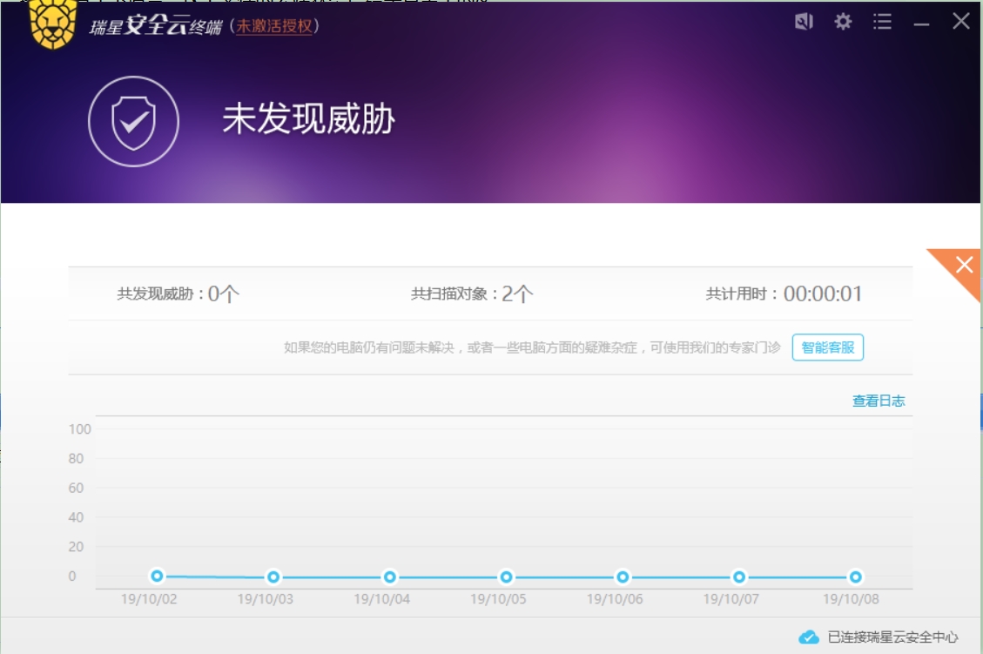Select the chart data point for 19/10/04
Viewport: 983px width, 654px height.
click(390, 576)
